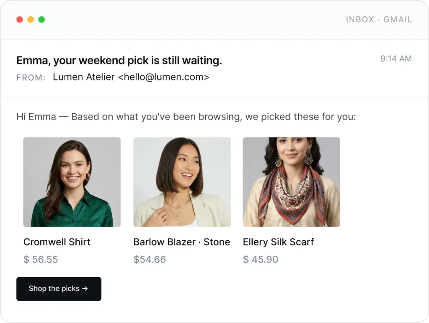Open the Cromwell Shirt product photo
The height and width of the screenshot is (323, 429).
coord(72,182)
